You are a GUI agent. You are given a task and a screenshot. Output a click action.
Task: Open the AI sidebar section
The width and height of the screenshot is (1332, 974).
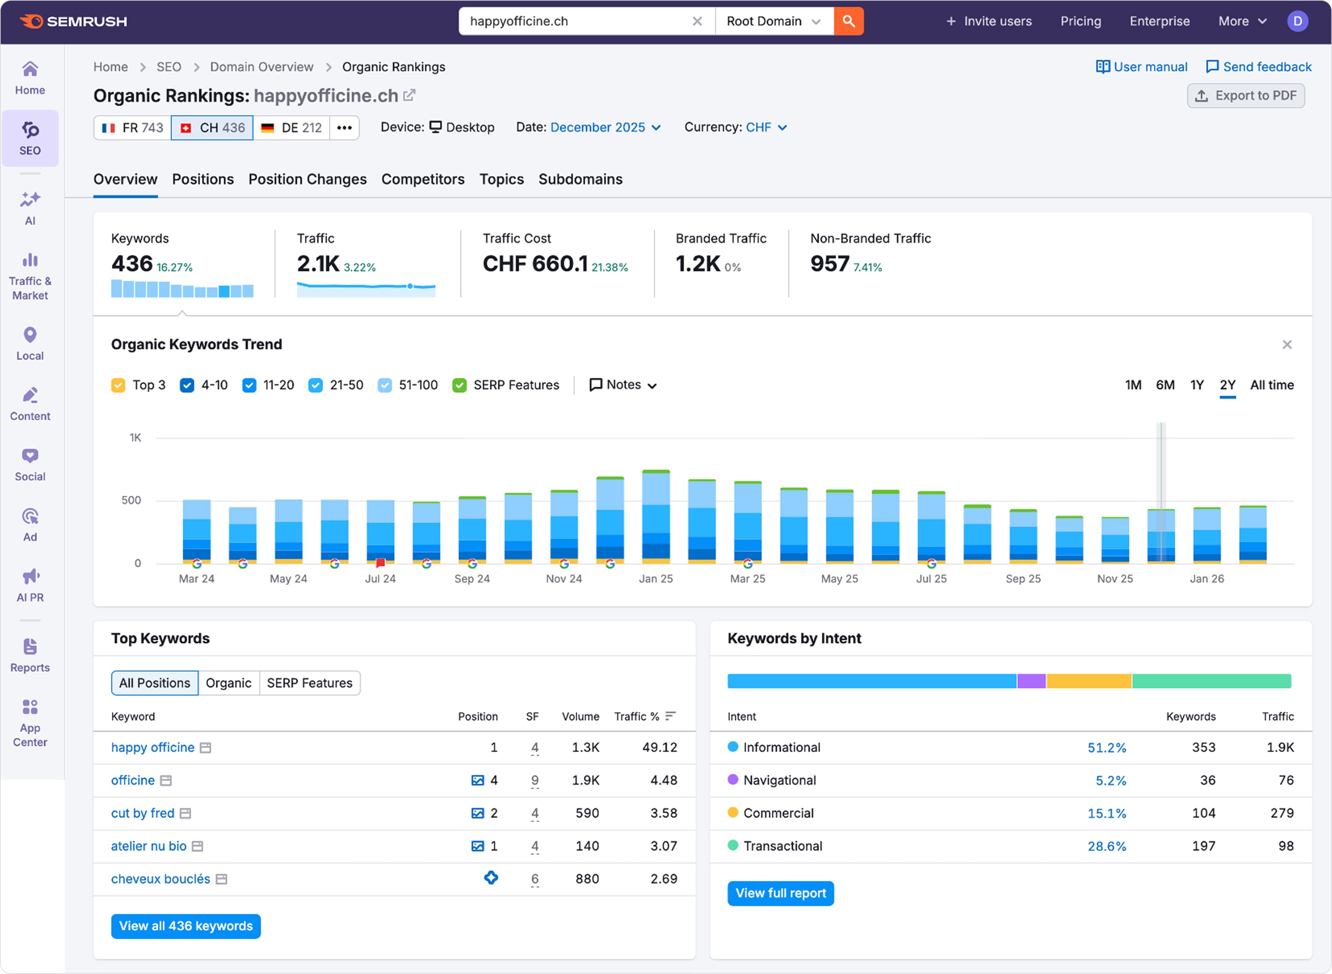tap(30, 208)
